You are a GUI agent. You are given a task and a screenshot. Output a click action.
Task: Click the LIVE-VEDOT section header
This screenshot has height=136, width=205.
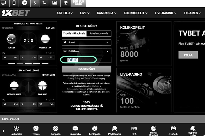pos(11,119)
